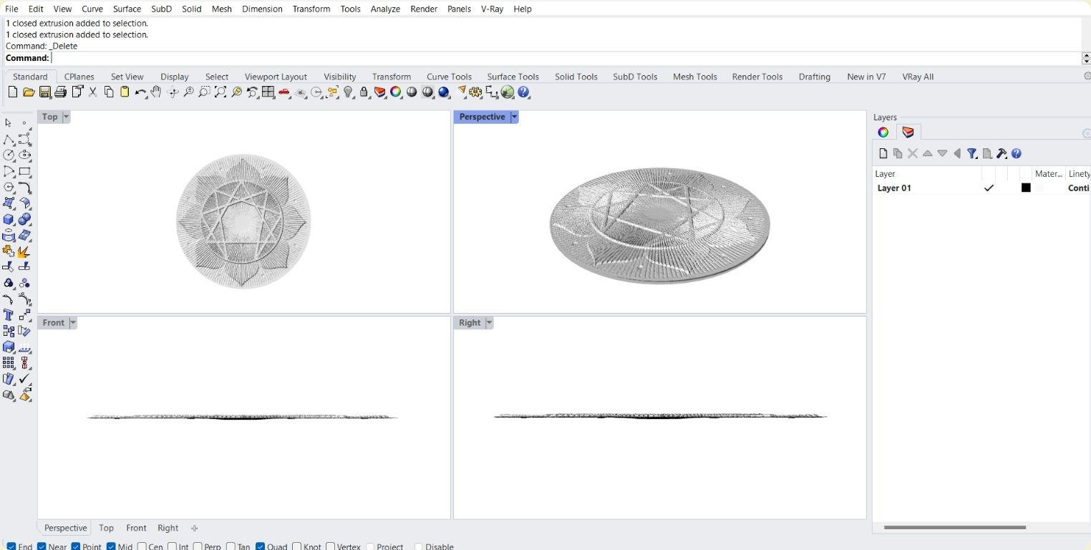
Task: Click the Four Viewports grid icon
Action: coord(268,92)
